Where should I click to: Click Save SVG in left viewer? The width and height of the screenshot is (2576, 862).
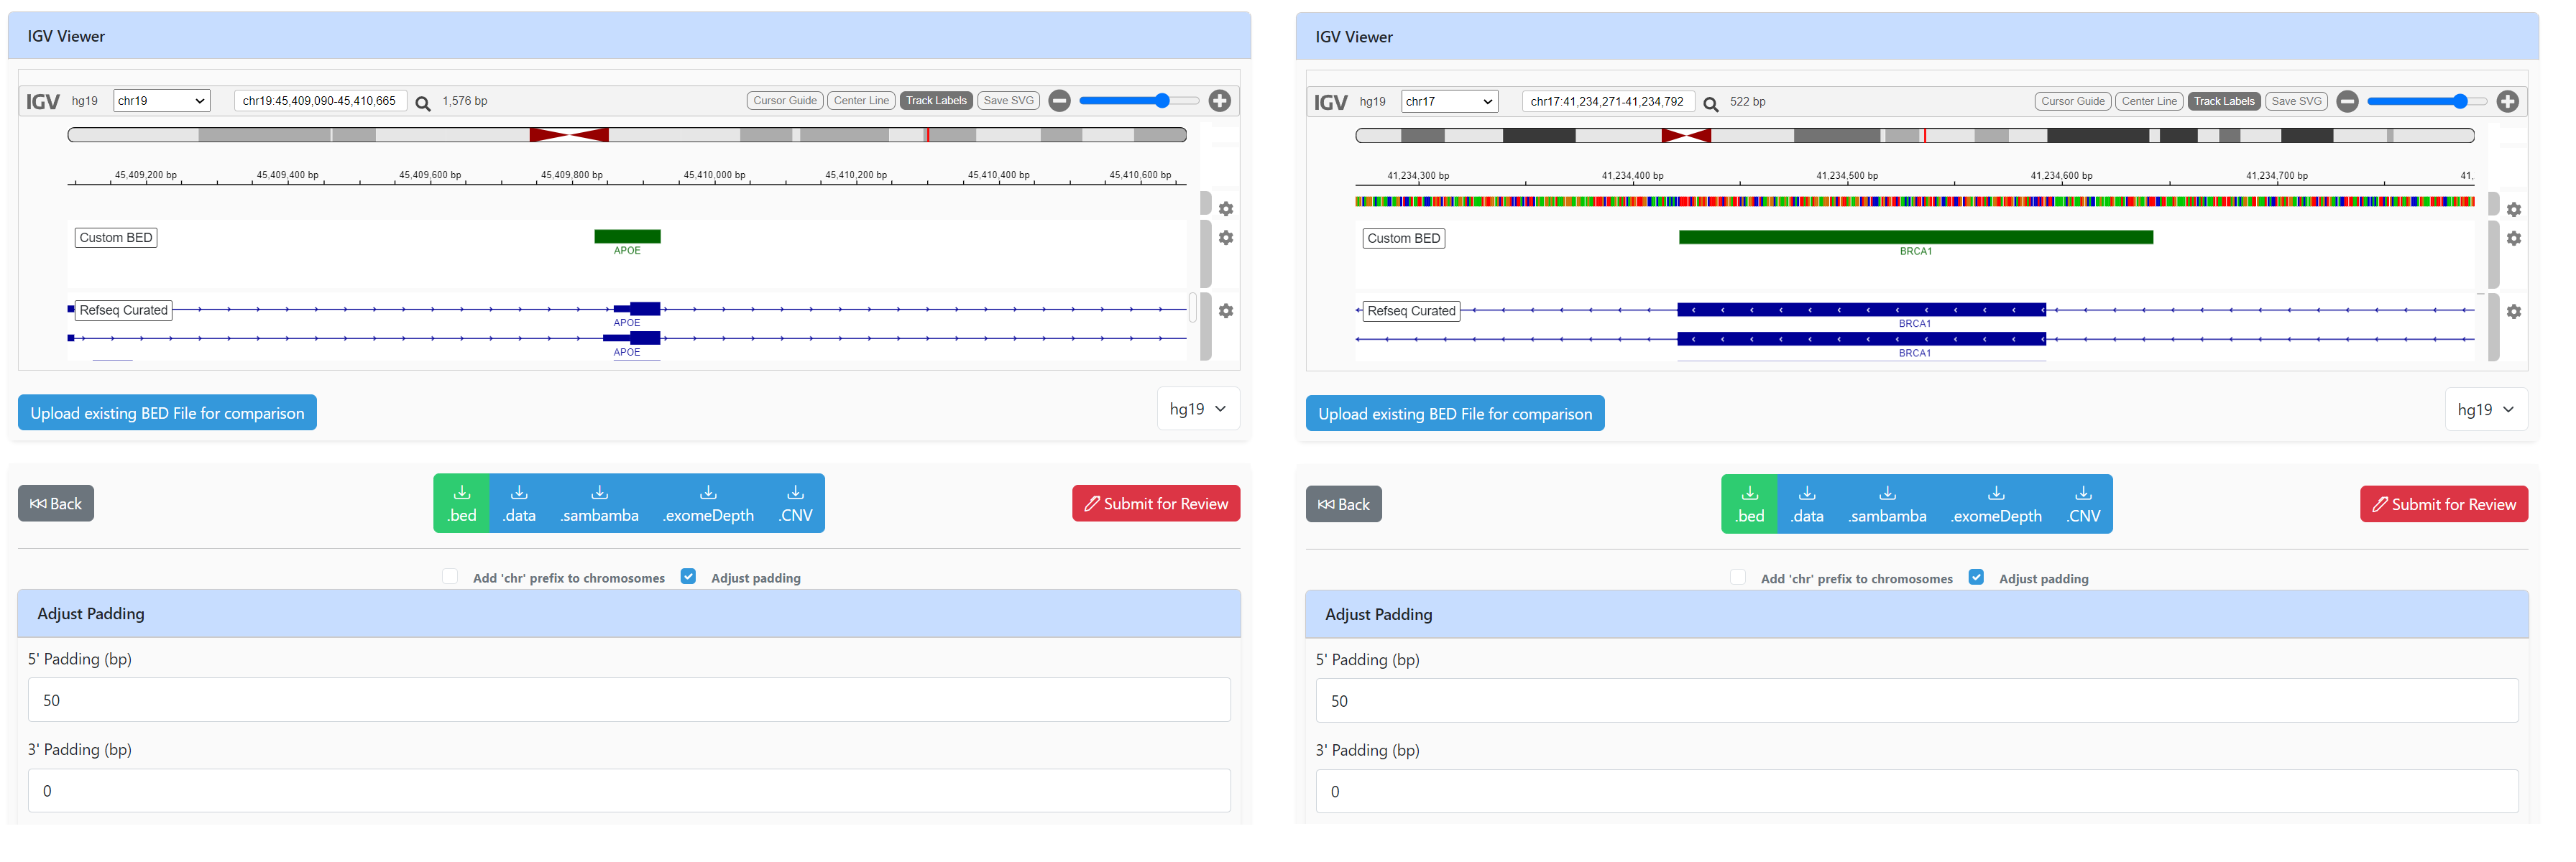tap(1008, 101)
